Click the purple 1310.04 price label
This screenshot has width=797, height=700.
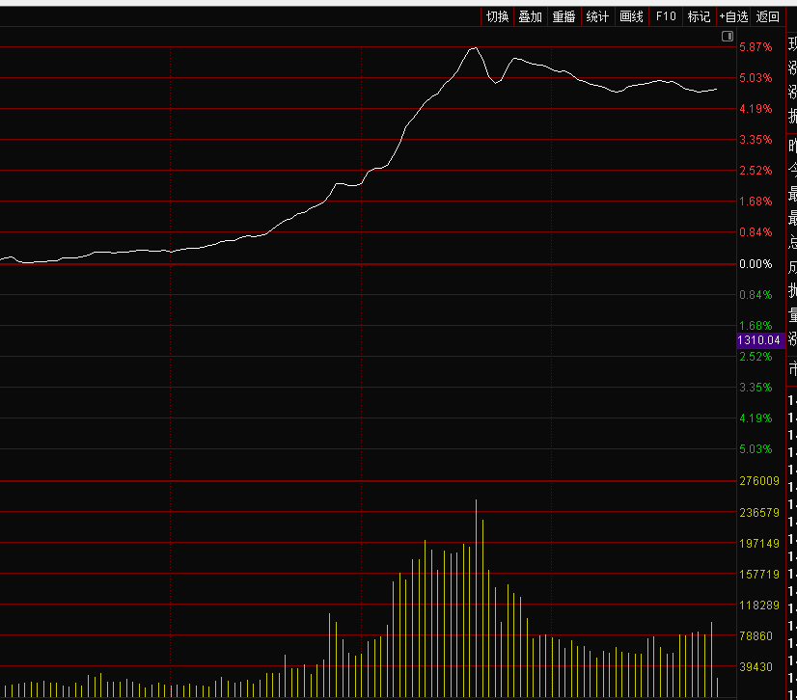click(757, 340)
